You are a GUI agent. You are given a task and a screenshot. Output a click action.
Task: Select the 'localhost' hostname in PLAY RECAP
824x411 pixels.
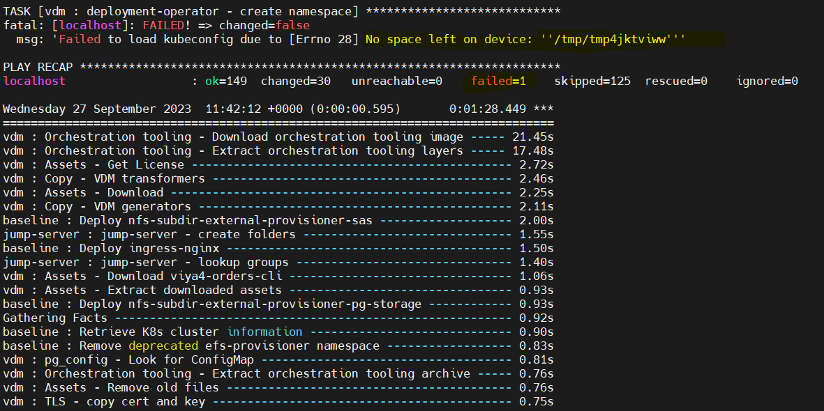33,81
